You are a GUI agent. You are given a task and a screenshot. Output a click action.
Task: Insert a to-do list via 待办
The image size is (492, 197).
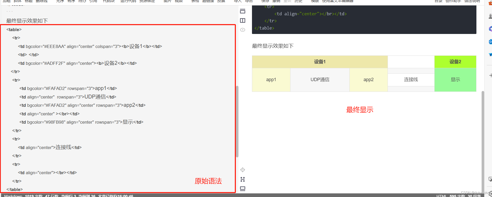[82, 1]
